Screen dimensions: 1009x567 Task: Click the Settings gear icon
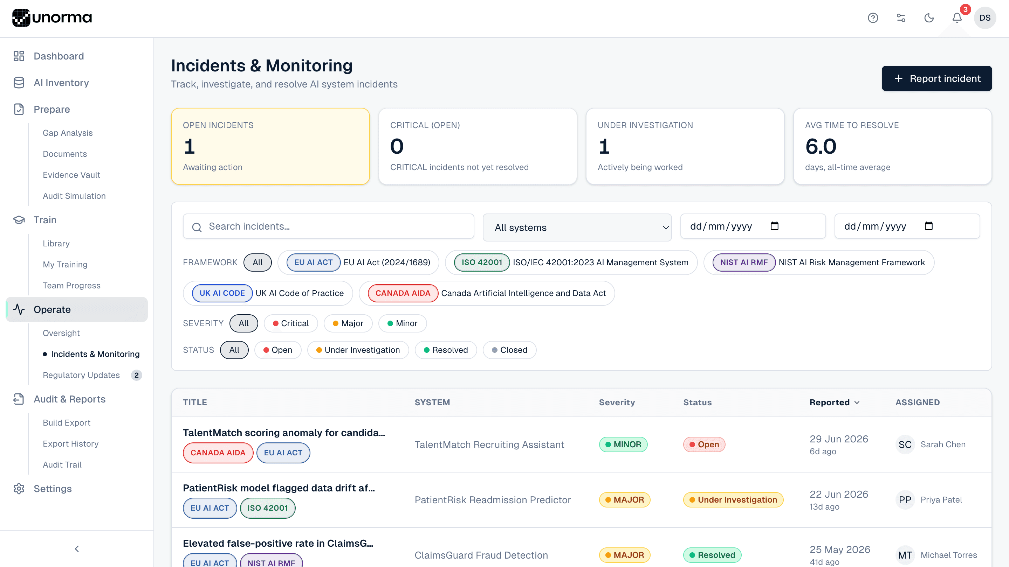pyautogui.click(x=19, y=489)
